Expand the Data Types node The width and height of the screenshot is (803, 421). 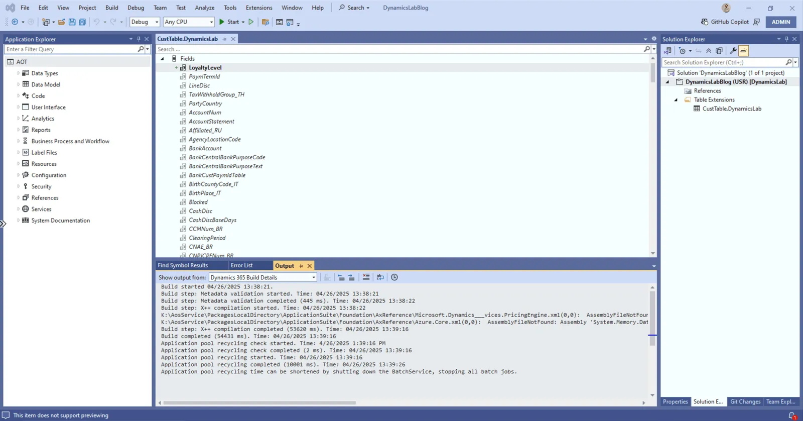(19, 73)
